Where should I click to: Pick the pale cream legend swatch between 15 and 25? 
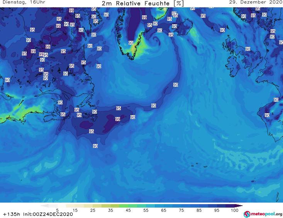click(79, 206)
